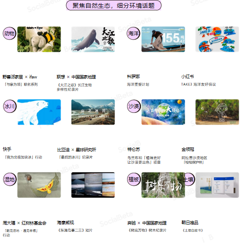The image size is (240, 243).
Task: Click the 特仑苏 brand title
Action: click(x=134, y=150)
